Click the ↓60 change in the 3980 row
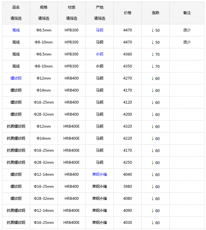Screen dimensions: 206x230 click(x=156, y=187)
